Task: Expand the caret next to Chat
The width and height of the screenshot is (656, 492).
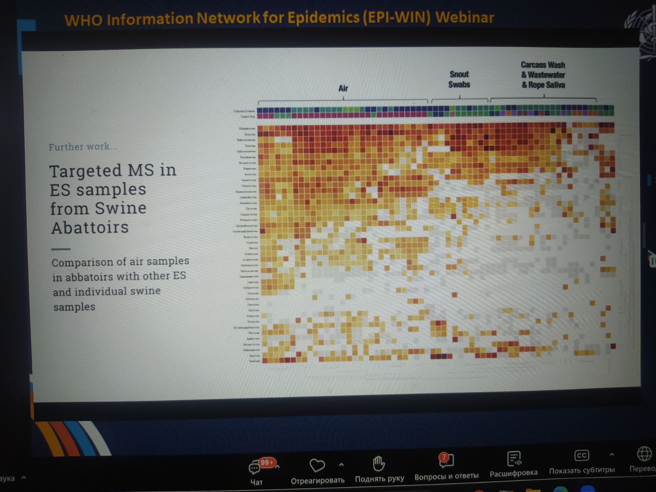Action: [278, 466]
